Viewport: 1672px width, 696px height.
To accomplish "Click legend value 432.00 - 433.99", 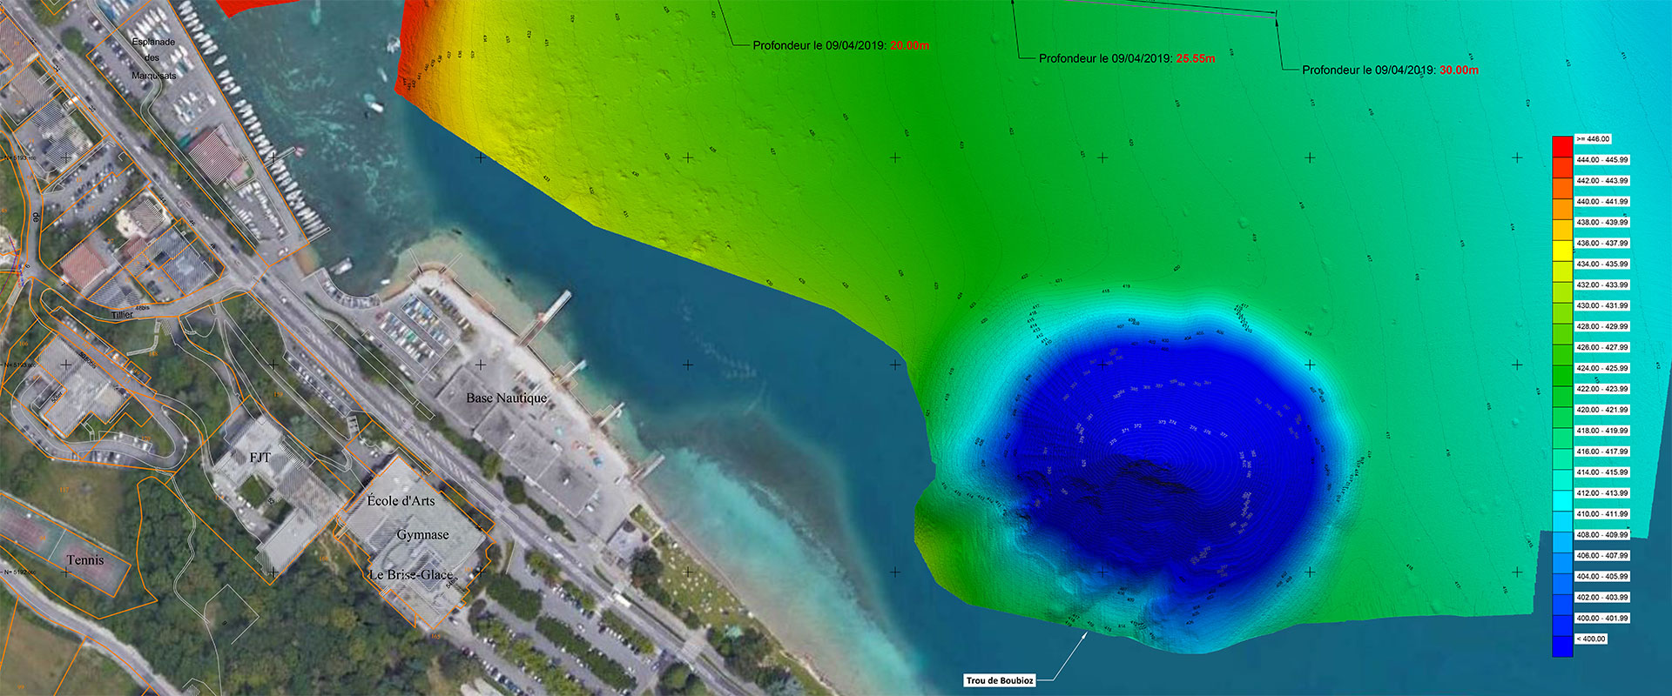I will [x=1601, y=285].
